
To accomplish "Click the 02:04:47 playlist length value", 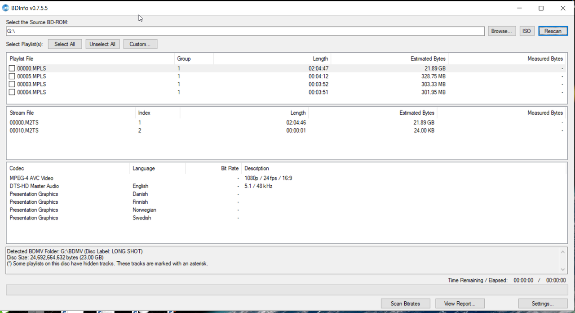I will (318, 68).
